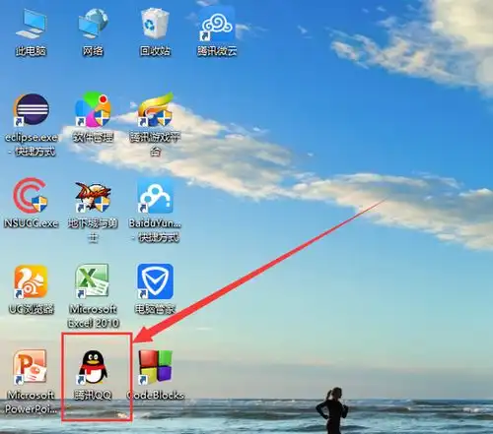Select the 电脑管家 shield icon
The height and width of the screenshot is (434, 493).
(x=155, y=281)
